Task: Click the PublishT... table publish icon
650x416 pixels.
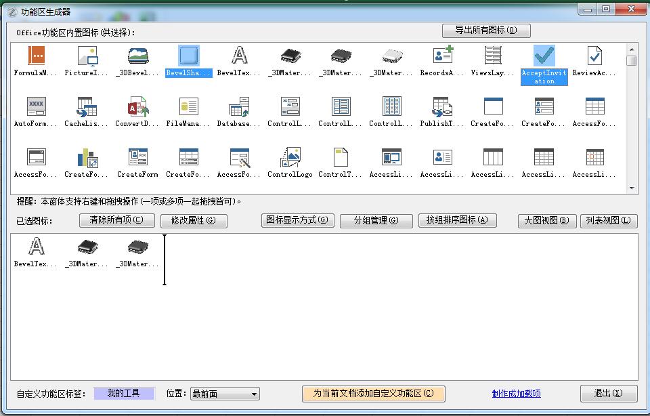Action: coord(443,107)
